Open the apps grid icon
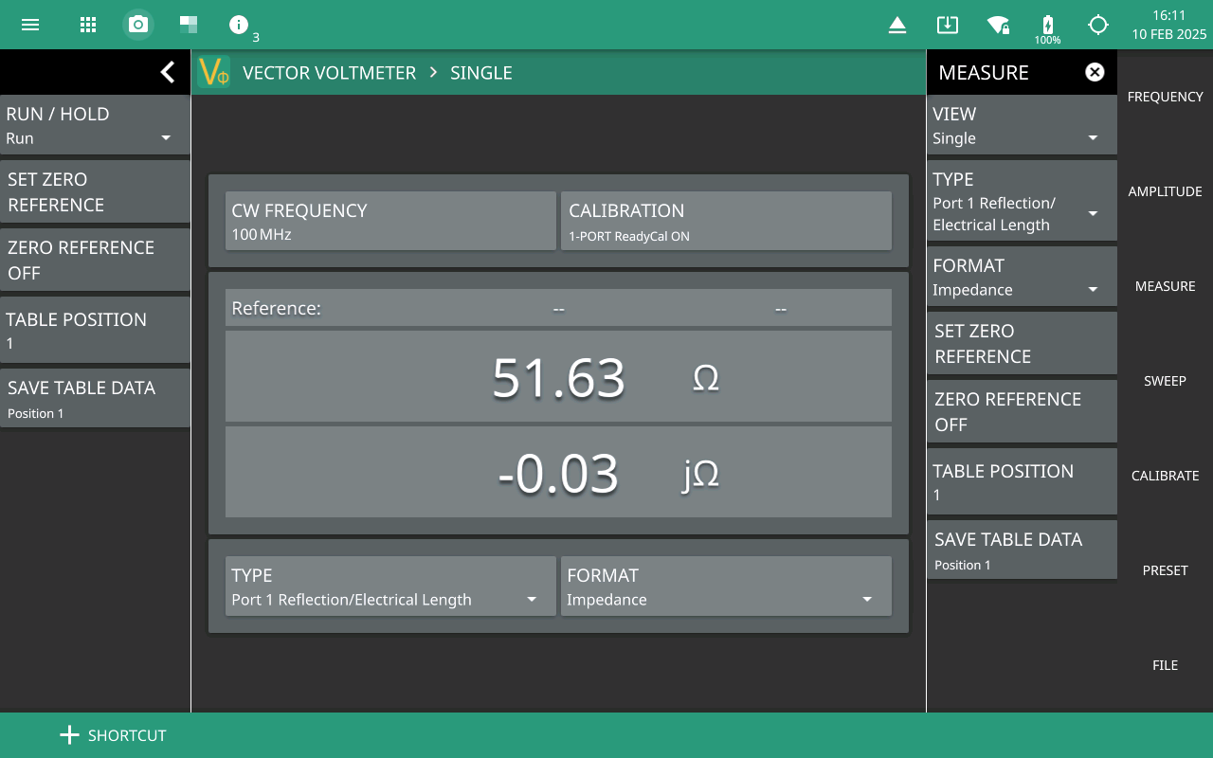The height and width of the screenshot is (758, 1213). click(88, 25)
